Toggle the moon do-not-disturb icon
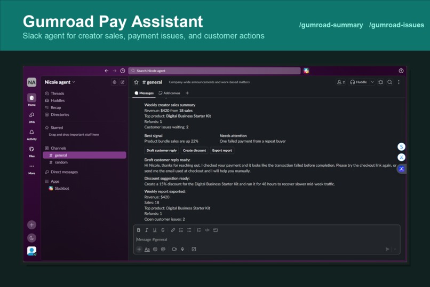This screenshot has width=430, height=287. [x=31, y=238]
